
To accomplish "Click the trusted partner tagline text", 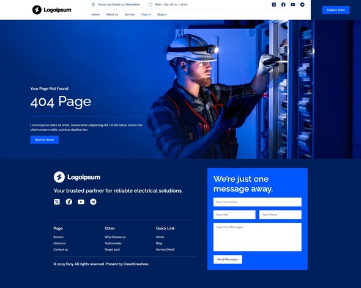I will tap(118, 190).
